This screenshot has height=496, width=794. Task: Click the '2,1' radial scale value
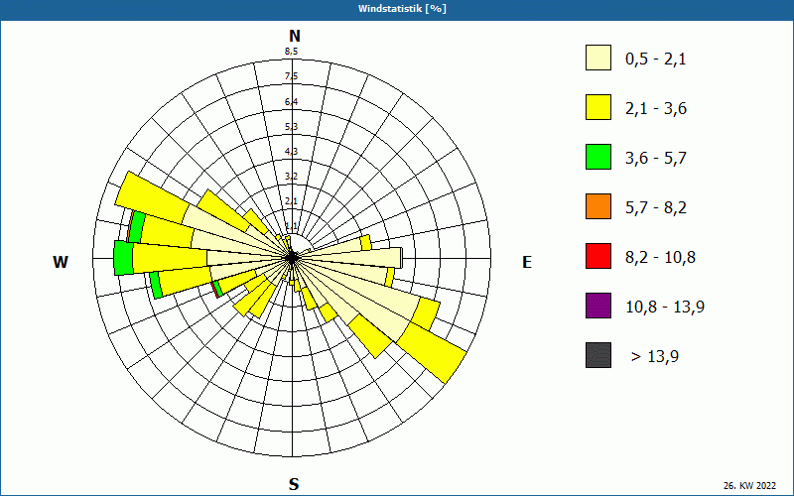(291, 201)
